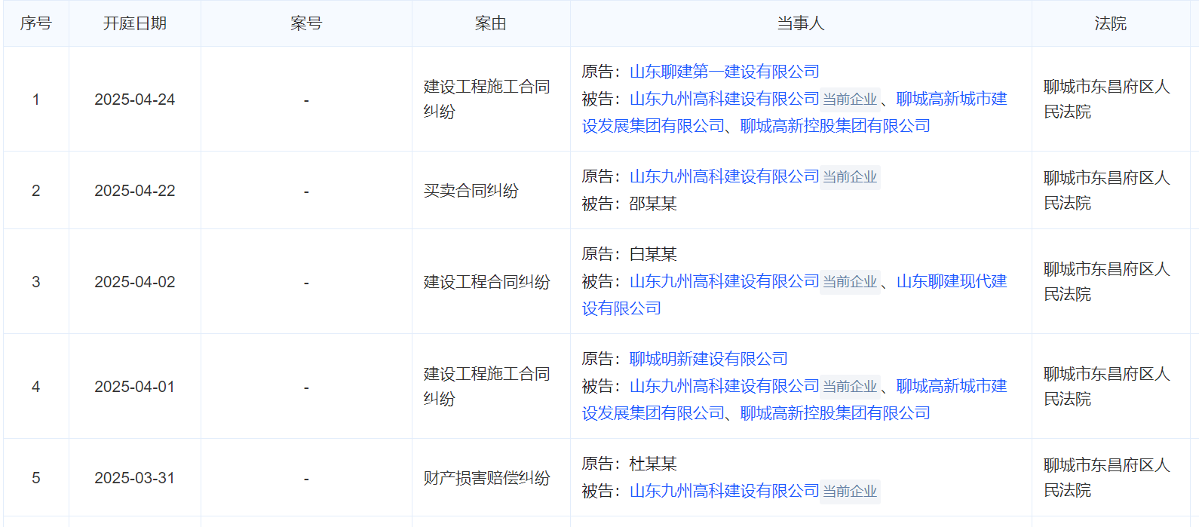Open defendant 山东九州高科建设有限公司 in the 2025-03-31 row

(x=724, y=491)
